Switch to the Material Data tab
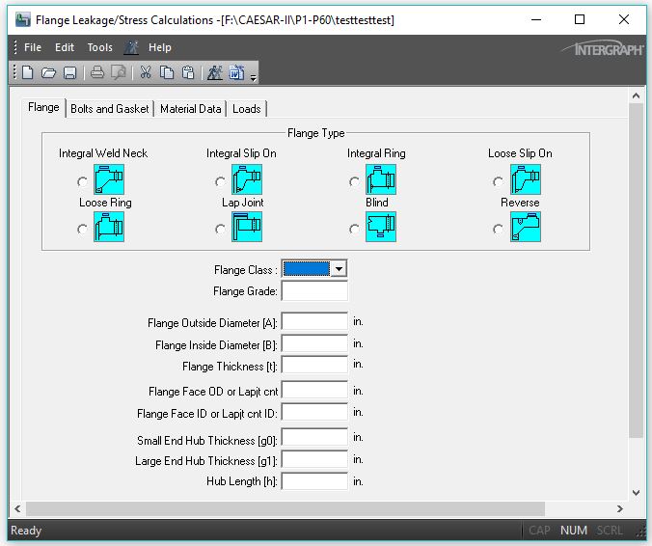Image resolution: width=652 pixels, height=546 pixels. point(190,109)
